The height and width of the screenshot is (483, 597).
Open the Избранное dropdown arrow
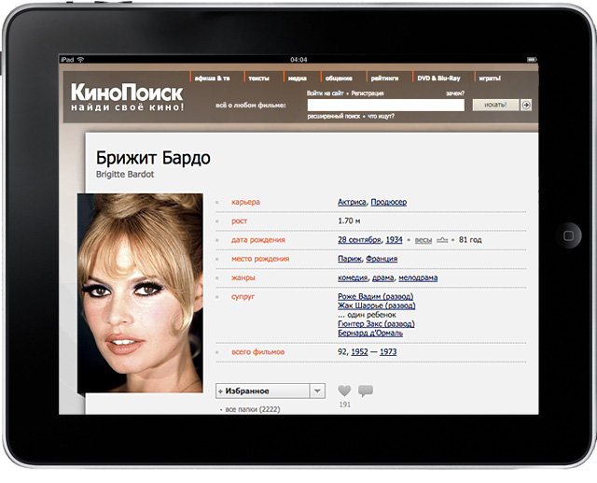tap(317, 391)
